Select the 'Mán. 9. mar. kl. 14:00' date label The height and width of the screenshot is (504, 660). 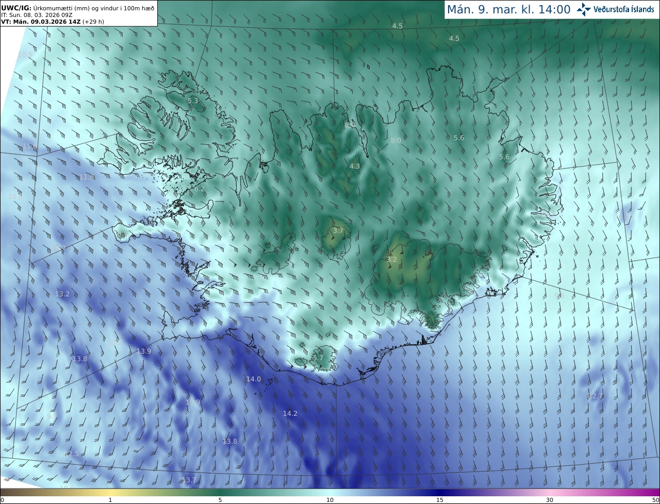coord(508,9)
